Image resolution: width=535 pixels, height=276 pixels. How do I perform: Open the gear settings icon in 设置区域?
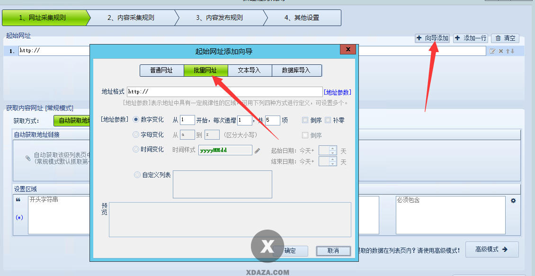[513, 201]
